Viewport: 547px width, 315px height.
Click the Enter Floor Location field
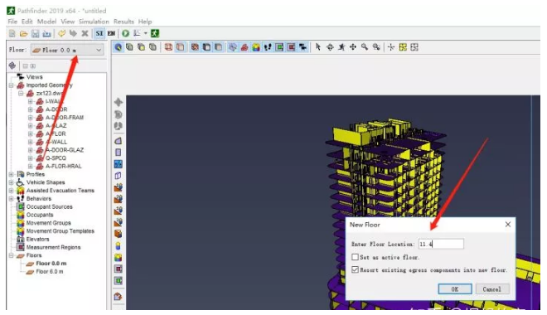(441, 245)
